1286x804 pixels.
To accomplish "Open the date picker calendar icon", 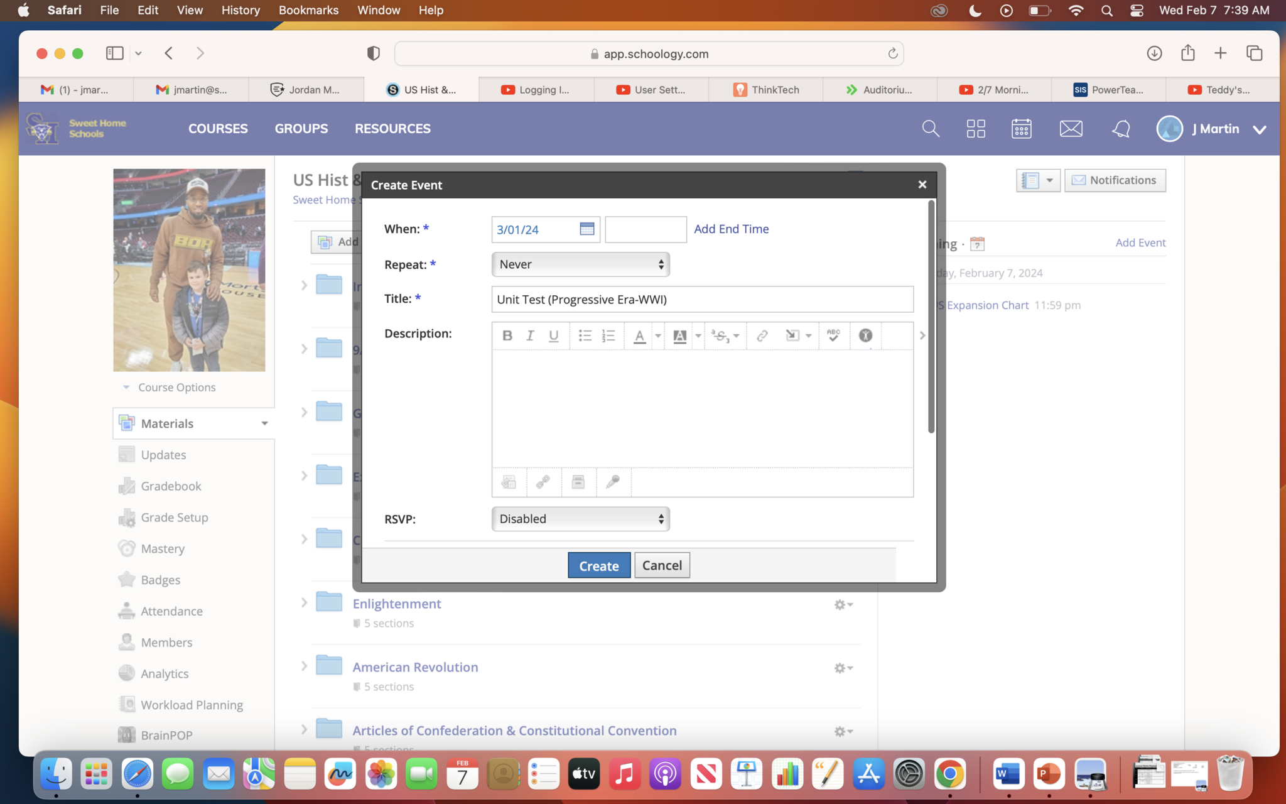I will (586, 229).
